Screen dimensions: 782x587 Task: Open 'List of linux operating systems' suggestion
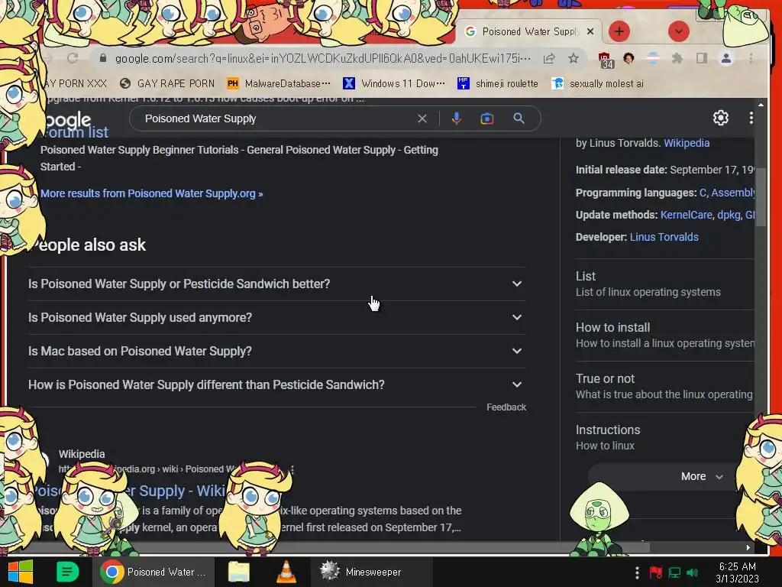[x=665, y=284]
